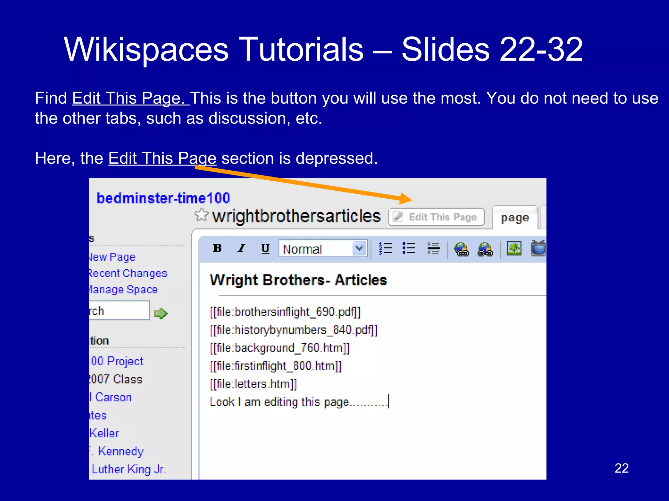Toggle Bold formatting in editor toolbar

pos(217,249)
